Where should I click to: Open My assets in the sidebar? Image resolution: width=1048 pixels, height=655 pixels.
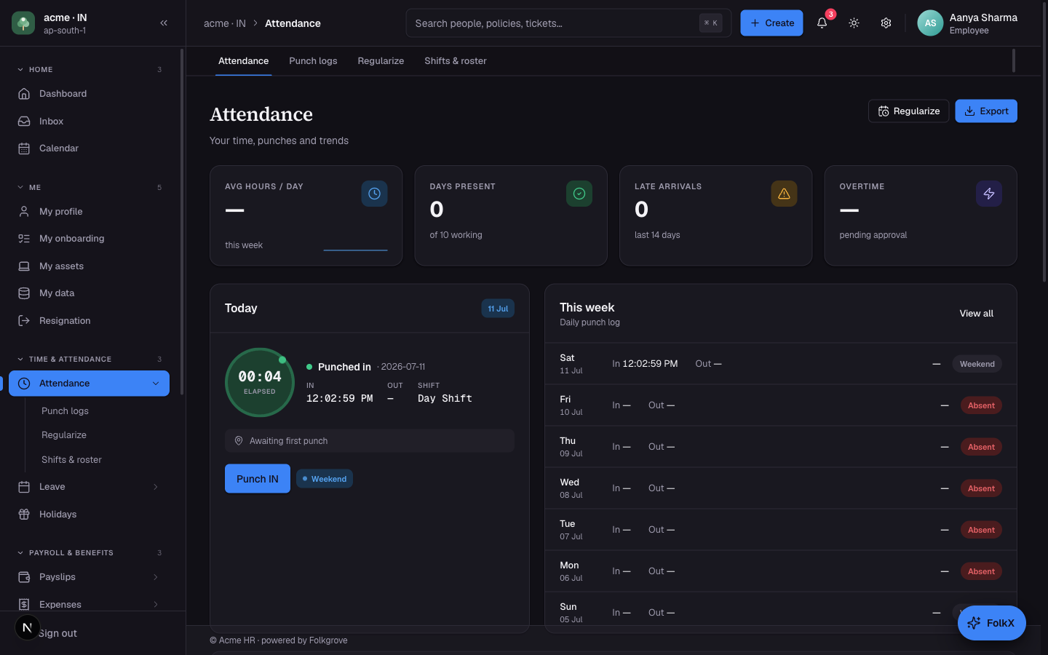[89, 266]
